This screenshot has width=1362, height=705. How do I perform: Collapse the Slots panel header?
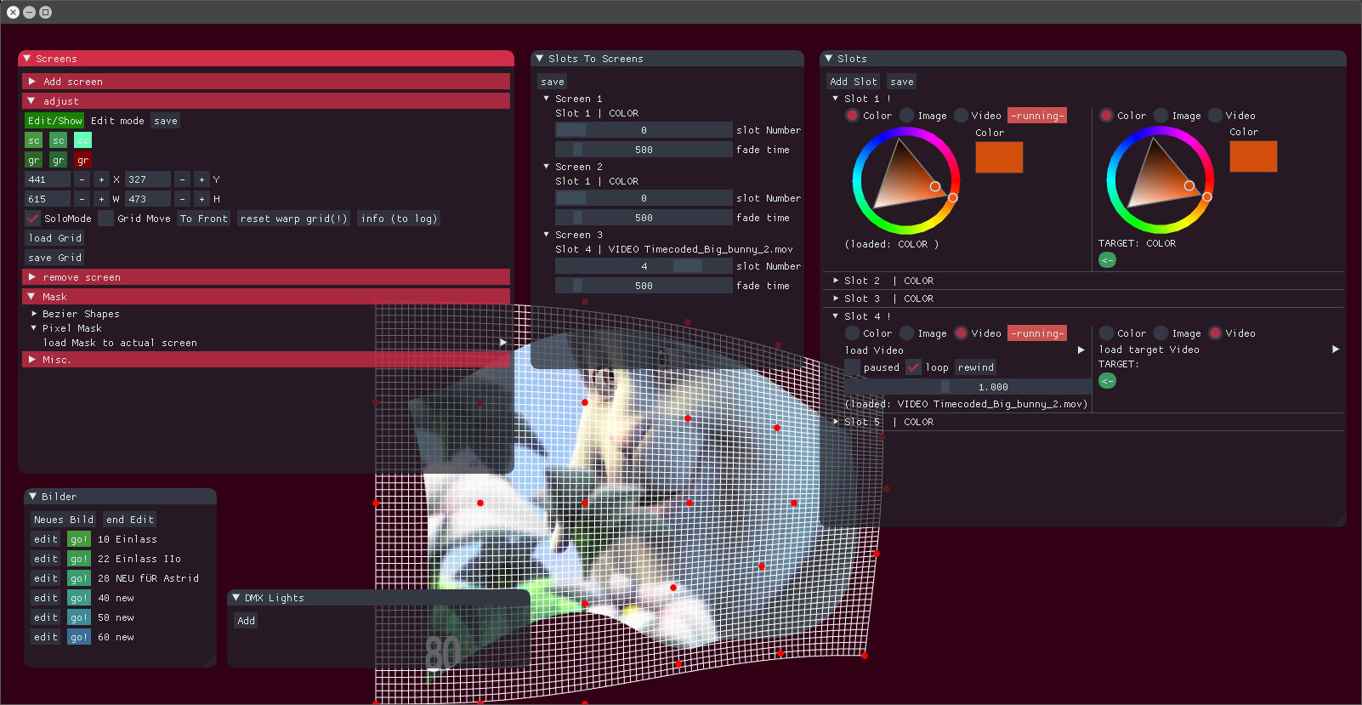(x=829, y=59)
